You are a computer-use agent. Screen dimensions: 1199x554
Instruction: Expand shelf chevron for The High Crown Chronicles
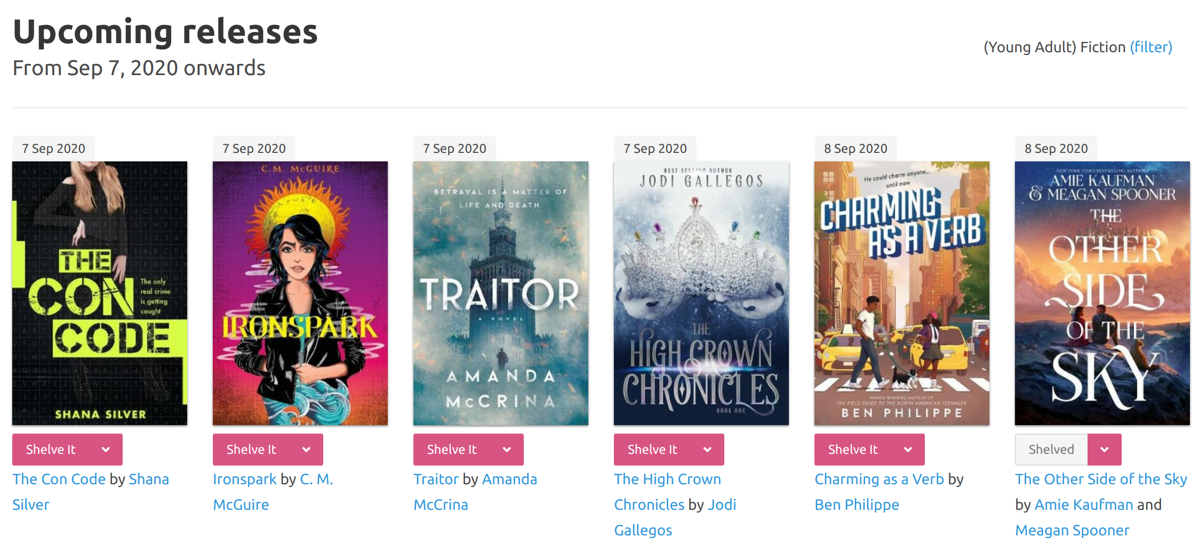tap(707, 450)
